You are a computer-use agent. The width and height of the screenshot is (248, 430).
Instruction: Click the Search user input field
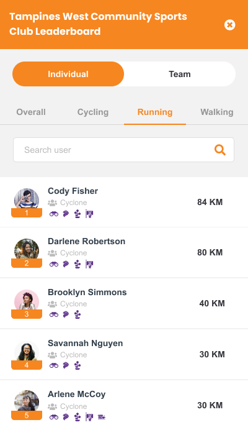tap(124, 150)
